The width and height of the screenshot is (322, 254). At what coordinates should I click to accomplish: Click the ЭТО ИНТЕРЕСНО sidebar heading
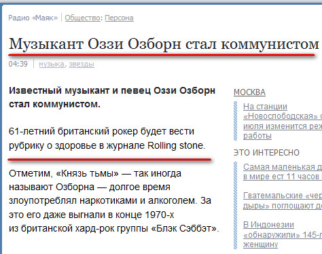tap(266, 153)
